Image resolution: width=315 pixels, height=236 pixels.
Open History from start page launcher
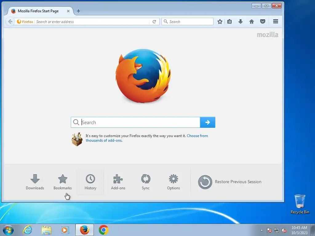click(x=90, y=182)
